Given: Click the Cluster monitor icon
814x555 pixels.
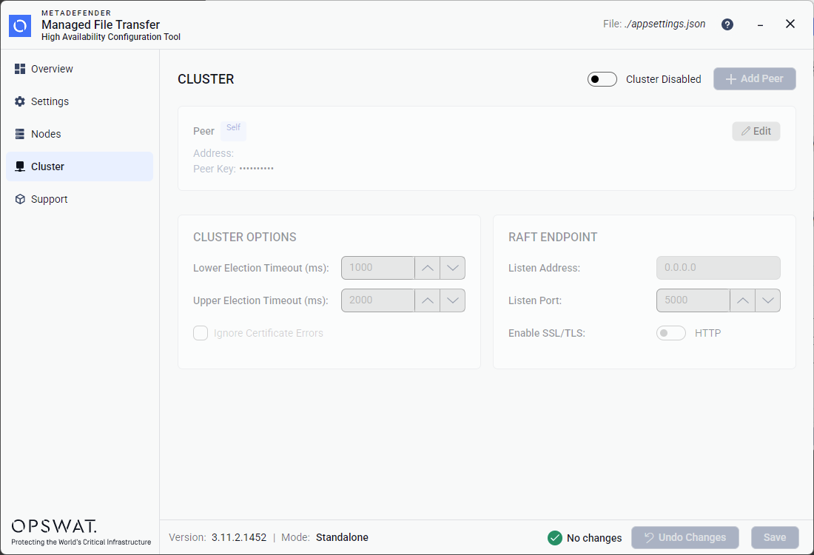Looking at the screenshot, I should [x=20, y=166].
